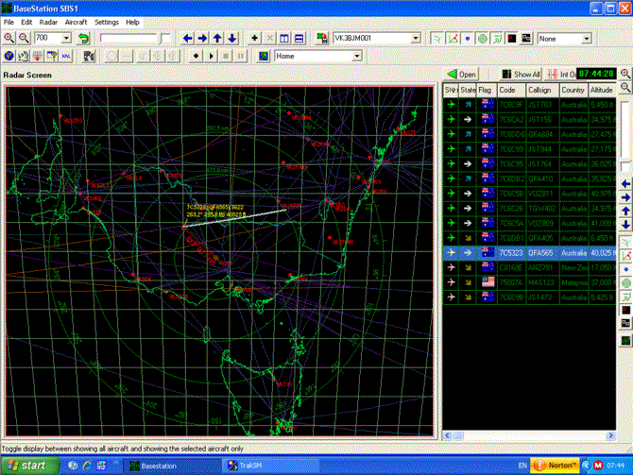Click the save location icon beside VK3BJM001
Viewport: 633px width, 475px height.
(x=322, y=39)
